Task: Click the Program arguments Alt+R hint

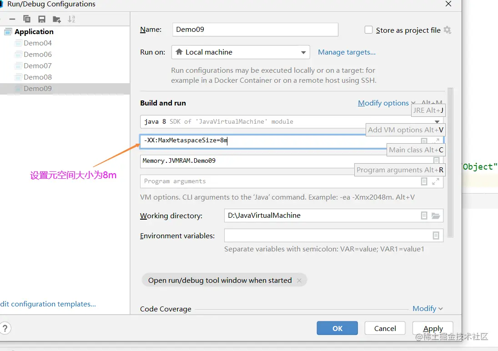Action: [x=400, y=170]
